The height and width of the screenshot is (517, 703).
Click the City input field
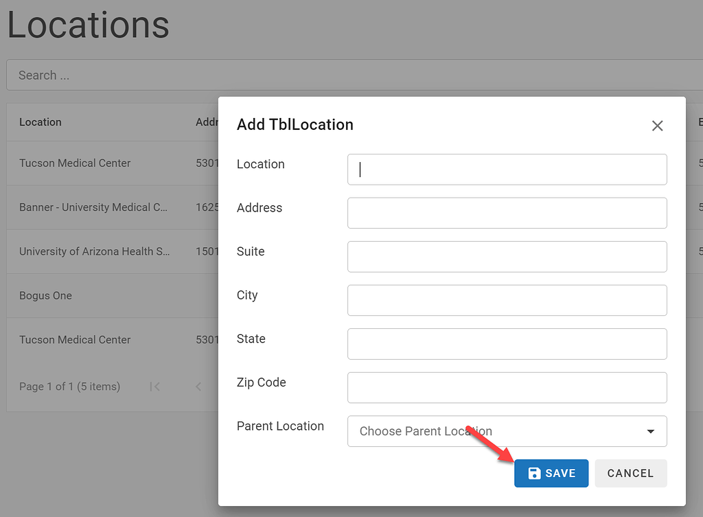pyautogui.click(x=507, y=300)
